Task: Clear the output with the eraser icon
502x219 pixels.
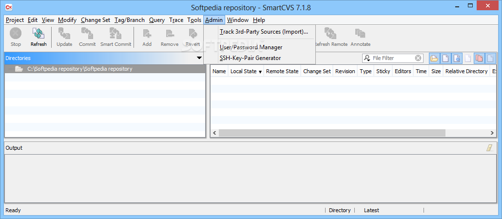Action: 490,148
